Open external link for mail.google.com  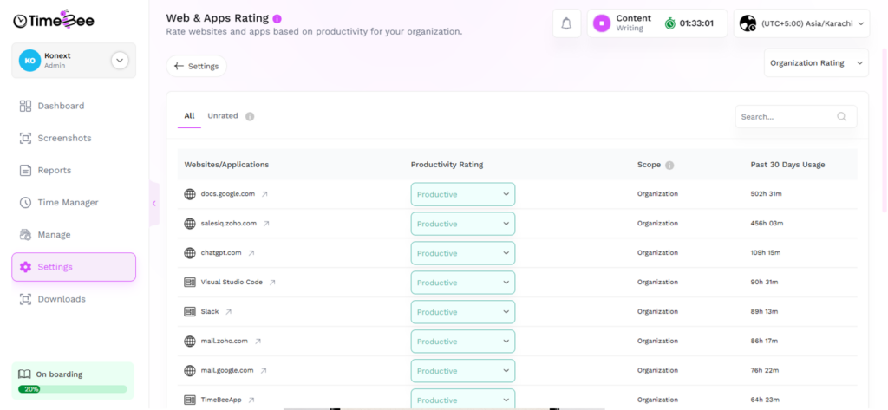tap(264, 371)
